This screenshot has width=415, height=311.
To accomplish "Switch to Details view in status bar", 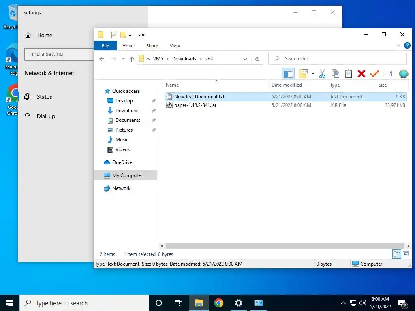I will click(x=397, y=254).
